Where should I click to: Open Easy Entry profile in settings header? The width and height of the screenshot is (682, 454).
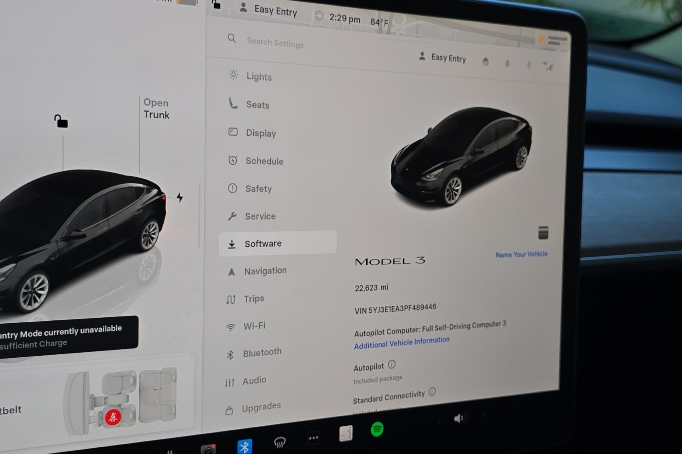(442, 57)
